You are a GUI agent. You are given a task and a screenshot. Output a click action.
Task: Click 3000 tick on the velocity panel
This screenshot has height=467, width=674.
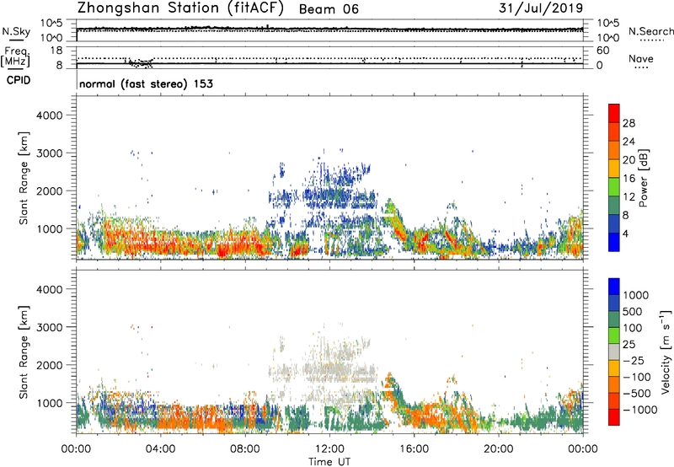click(x=49, y=327)
